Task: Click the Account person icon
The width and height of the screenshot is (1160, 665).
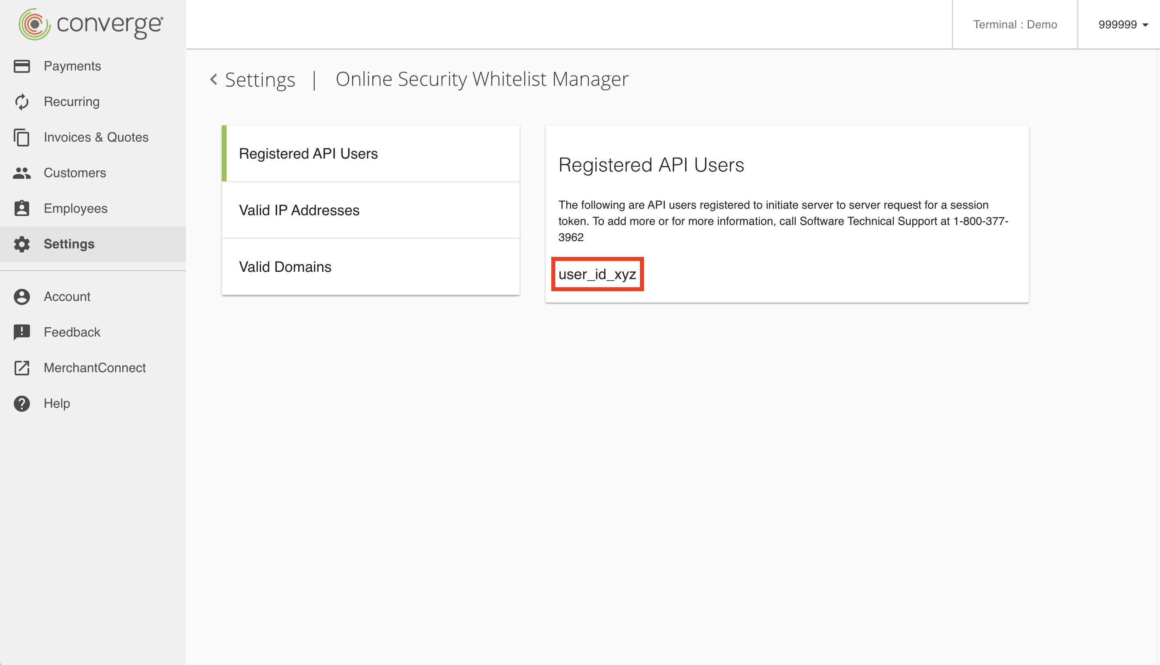Action: pos(21,297)
